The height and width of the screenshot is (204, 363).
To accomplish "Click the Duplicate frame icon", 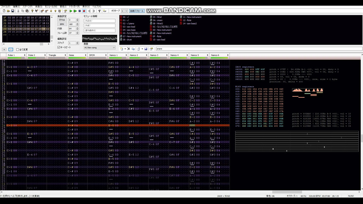I will (59, 11).
